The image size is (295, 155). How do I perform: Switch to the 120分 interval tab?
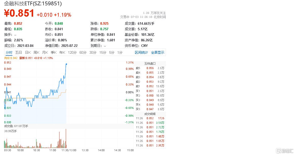pos(72,52)
